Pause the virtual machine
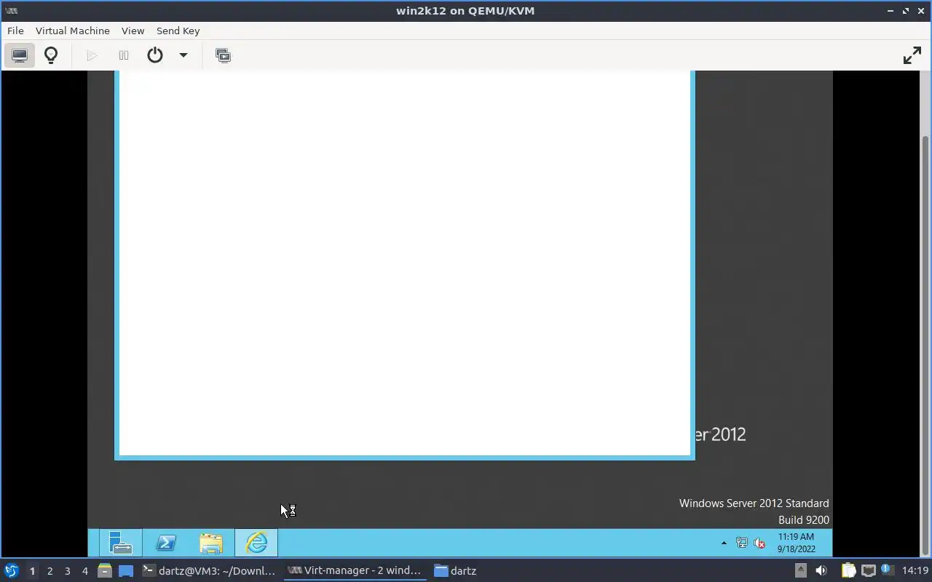Image resolution: width=932 pixels, height=582 pixels. pos(124,55)
